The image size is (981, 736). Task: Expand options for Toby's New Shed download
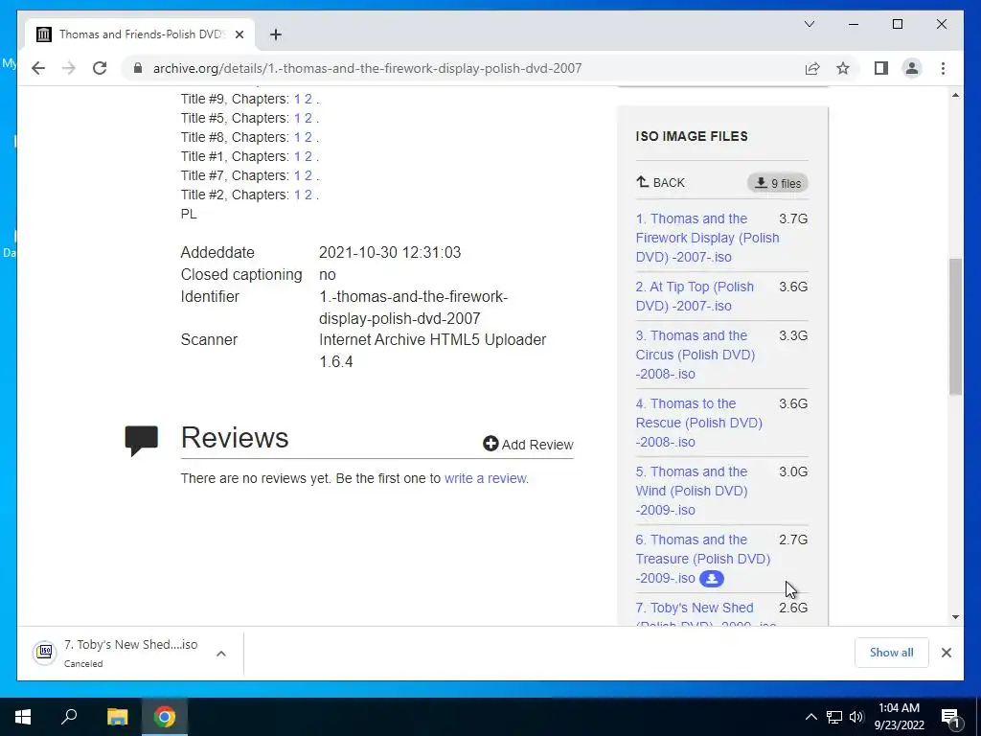coord(221,654)
